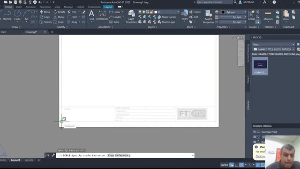This screenshot has height=169, width=300.
Task: Choose Copy option in command line
Action: (x=111, y=155)
